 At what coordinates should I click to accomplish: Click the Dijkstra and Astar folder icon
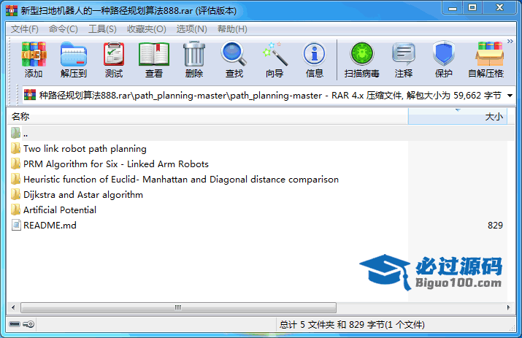tap(15, 194)
